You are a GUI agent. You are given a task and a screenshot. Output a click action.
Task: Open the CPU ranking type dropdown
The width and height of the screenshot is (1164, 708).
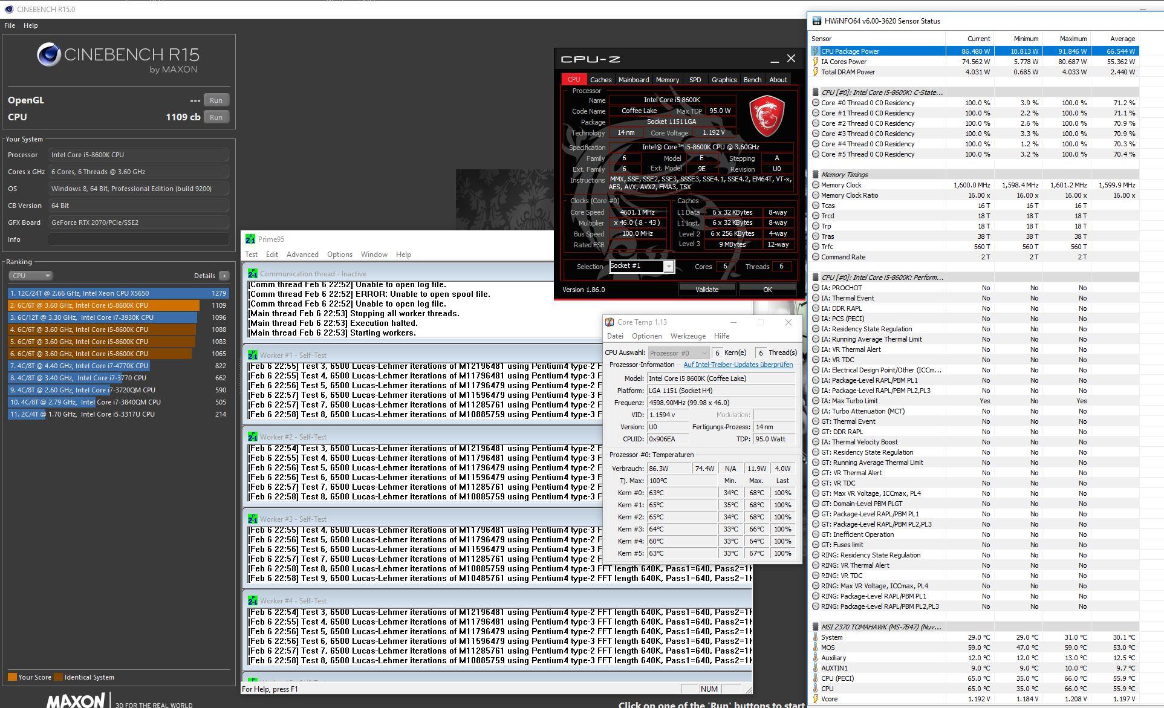pos(30,276)
